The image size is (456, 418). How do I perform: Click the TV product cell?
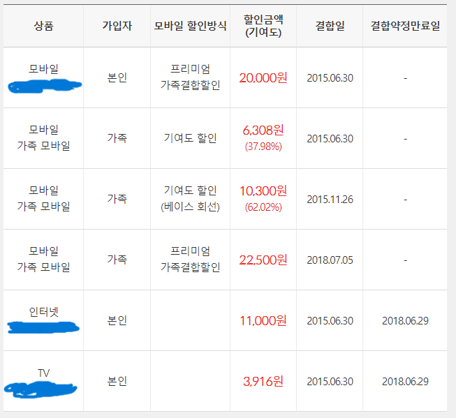(x=43, y=381)
